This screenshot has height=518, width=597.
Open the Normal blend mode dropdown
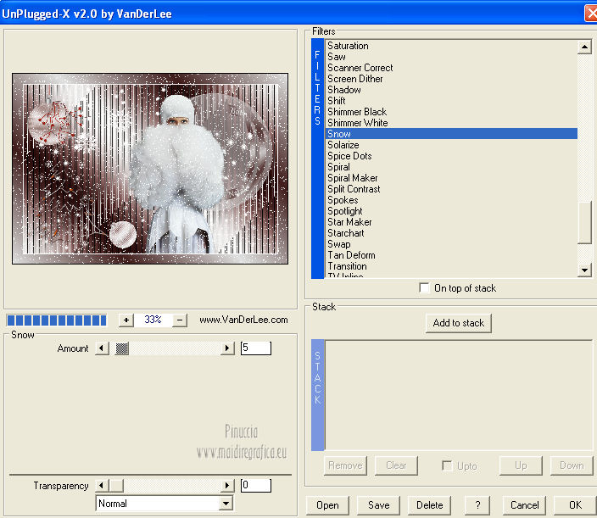(x=226, y=503)
